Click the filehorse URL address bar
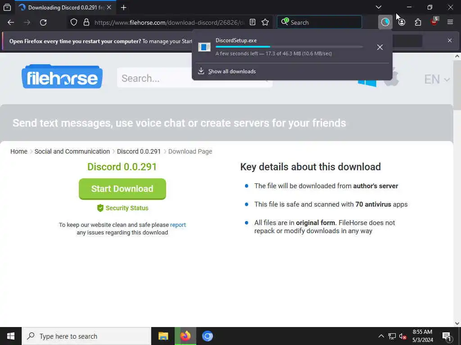The image size is (461, 345). [169, 22]
